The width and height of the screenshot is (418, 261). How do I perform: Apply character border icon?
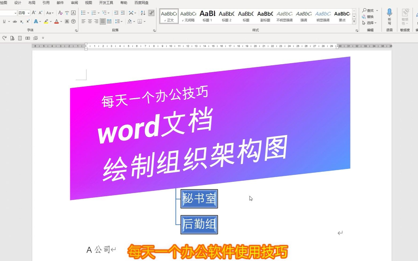[73, 13]
